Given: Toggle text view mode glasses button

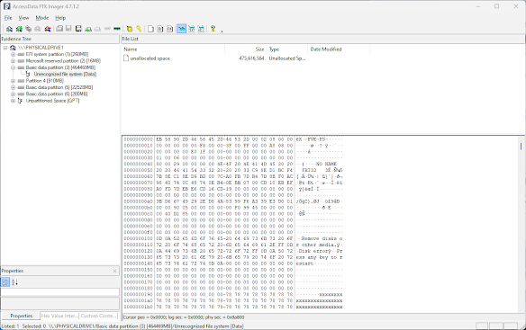Looking at the screenshot, I should (x=191, y=29).
